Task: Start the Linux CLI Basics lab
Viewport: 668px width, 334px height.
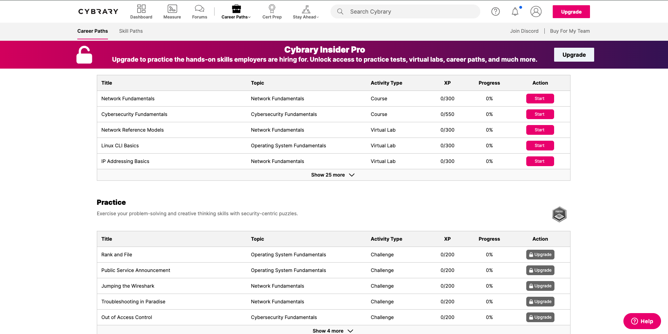Action: 540,146
